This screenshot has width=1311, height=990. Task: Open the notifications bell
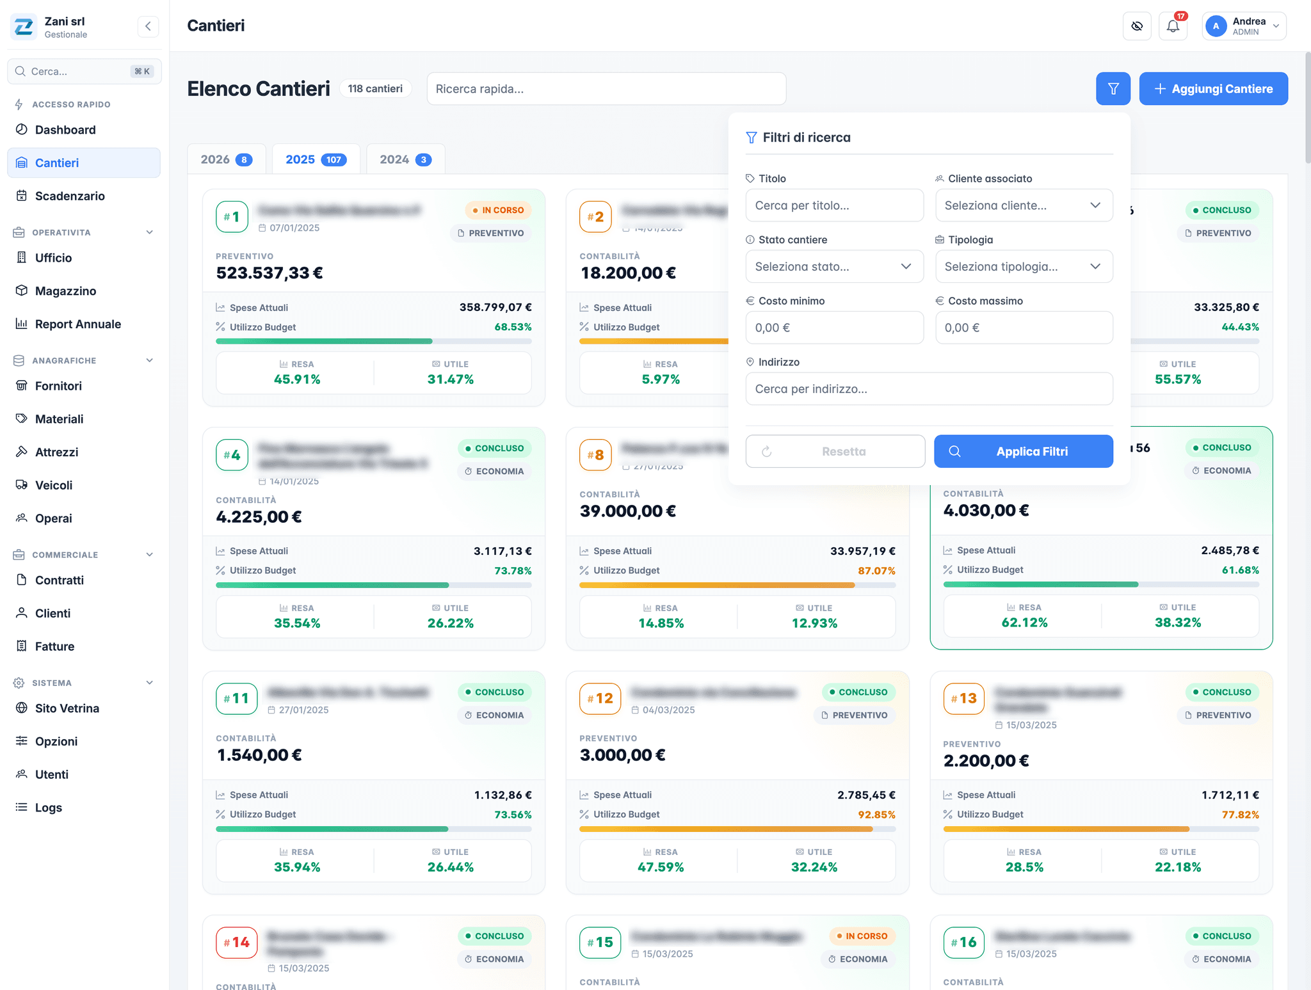click(1173, 26)
